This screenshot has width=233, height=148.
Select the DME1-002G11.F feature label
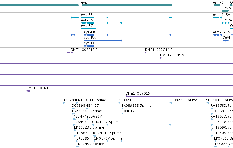click(x=159, y=50)
